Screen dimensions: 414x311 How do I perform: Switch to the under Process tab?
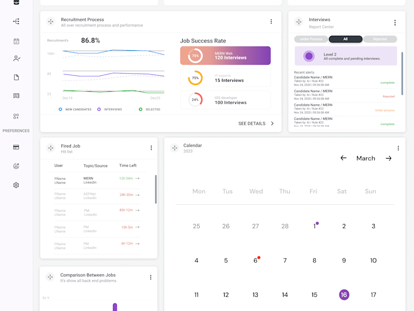(311, 39)
